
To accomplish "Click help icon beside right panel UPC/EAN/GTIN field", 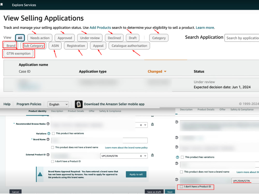I will pos(177,180).
